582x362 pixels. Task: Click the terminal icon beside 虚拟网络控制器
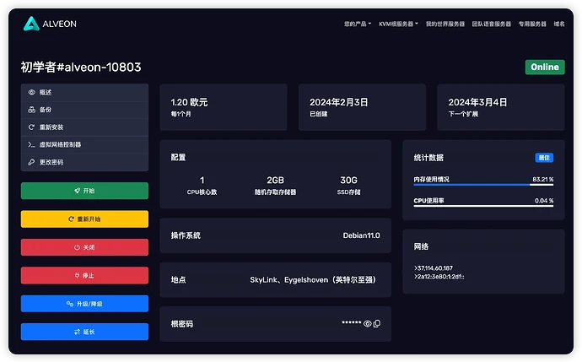point(31,144)
